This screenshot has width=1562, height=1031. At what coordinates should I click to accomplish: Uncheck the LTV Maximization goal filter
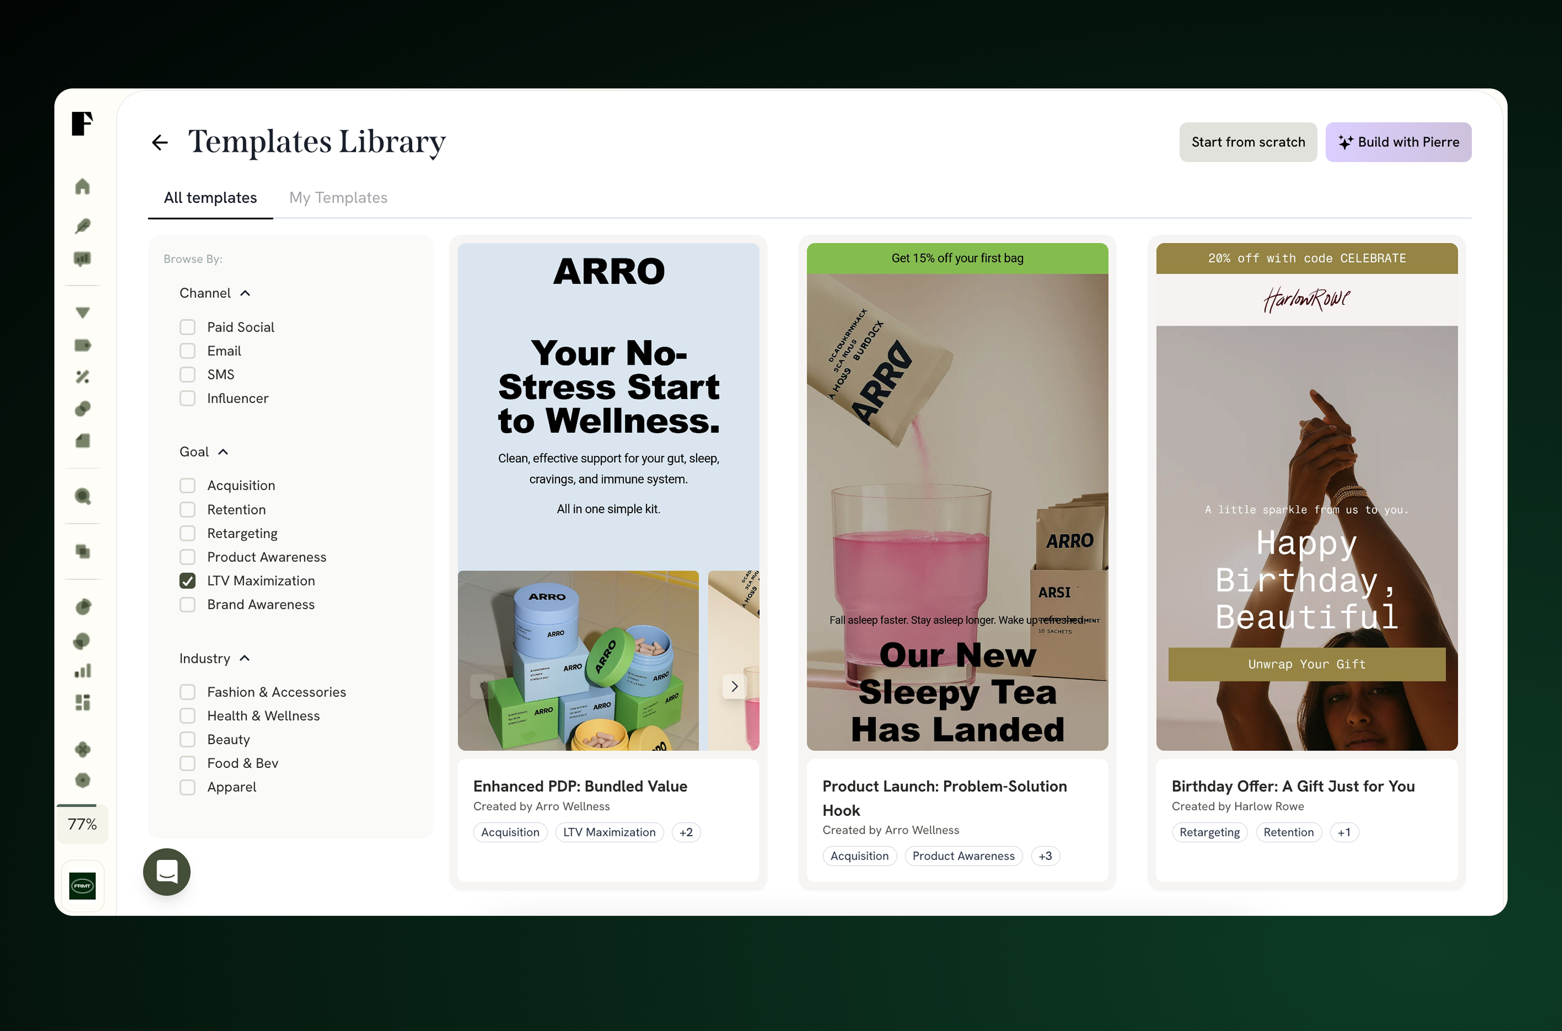click(188, 580)
